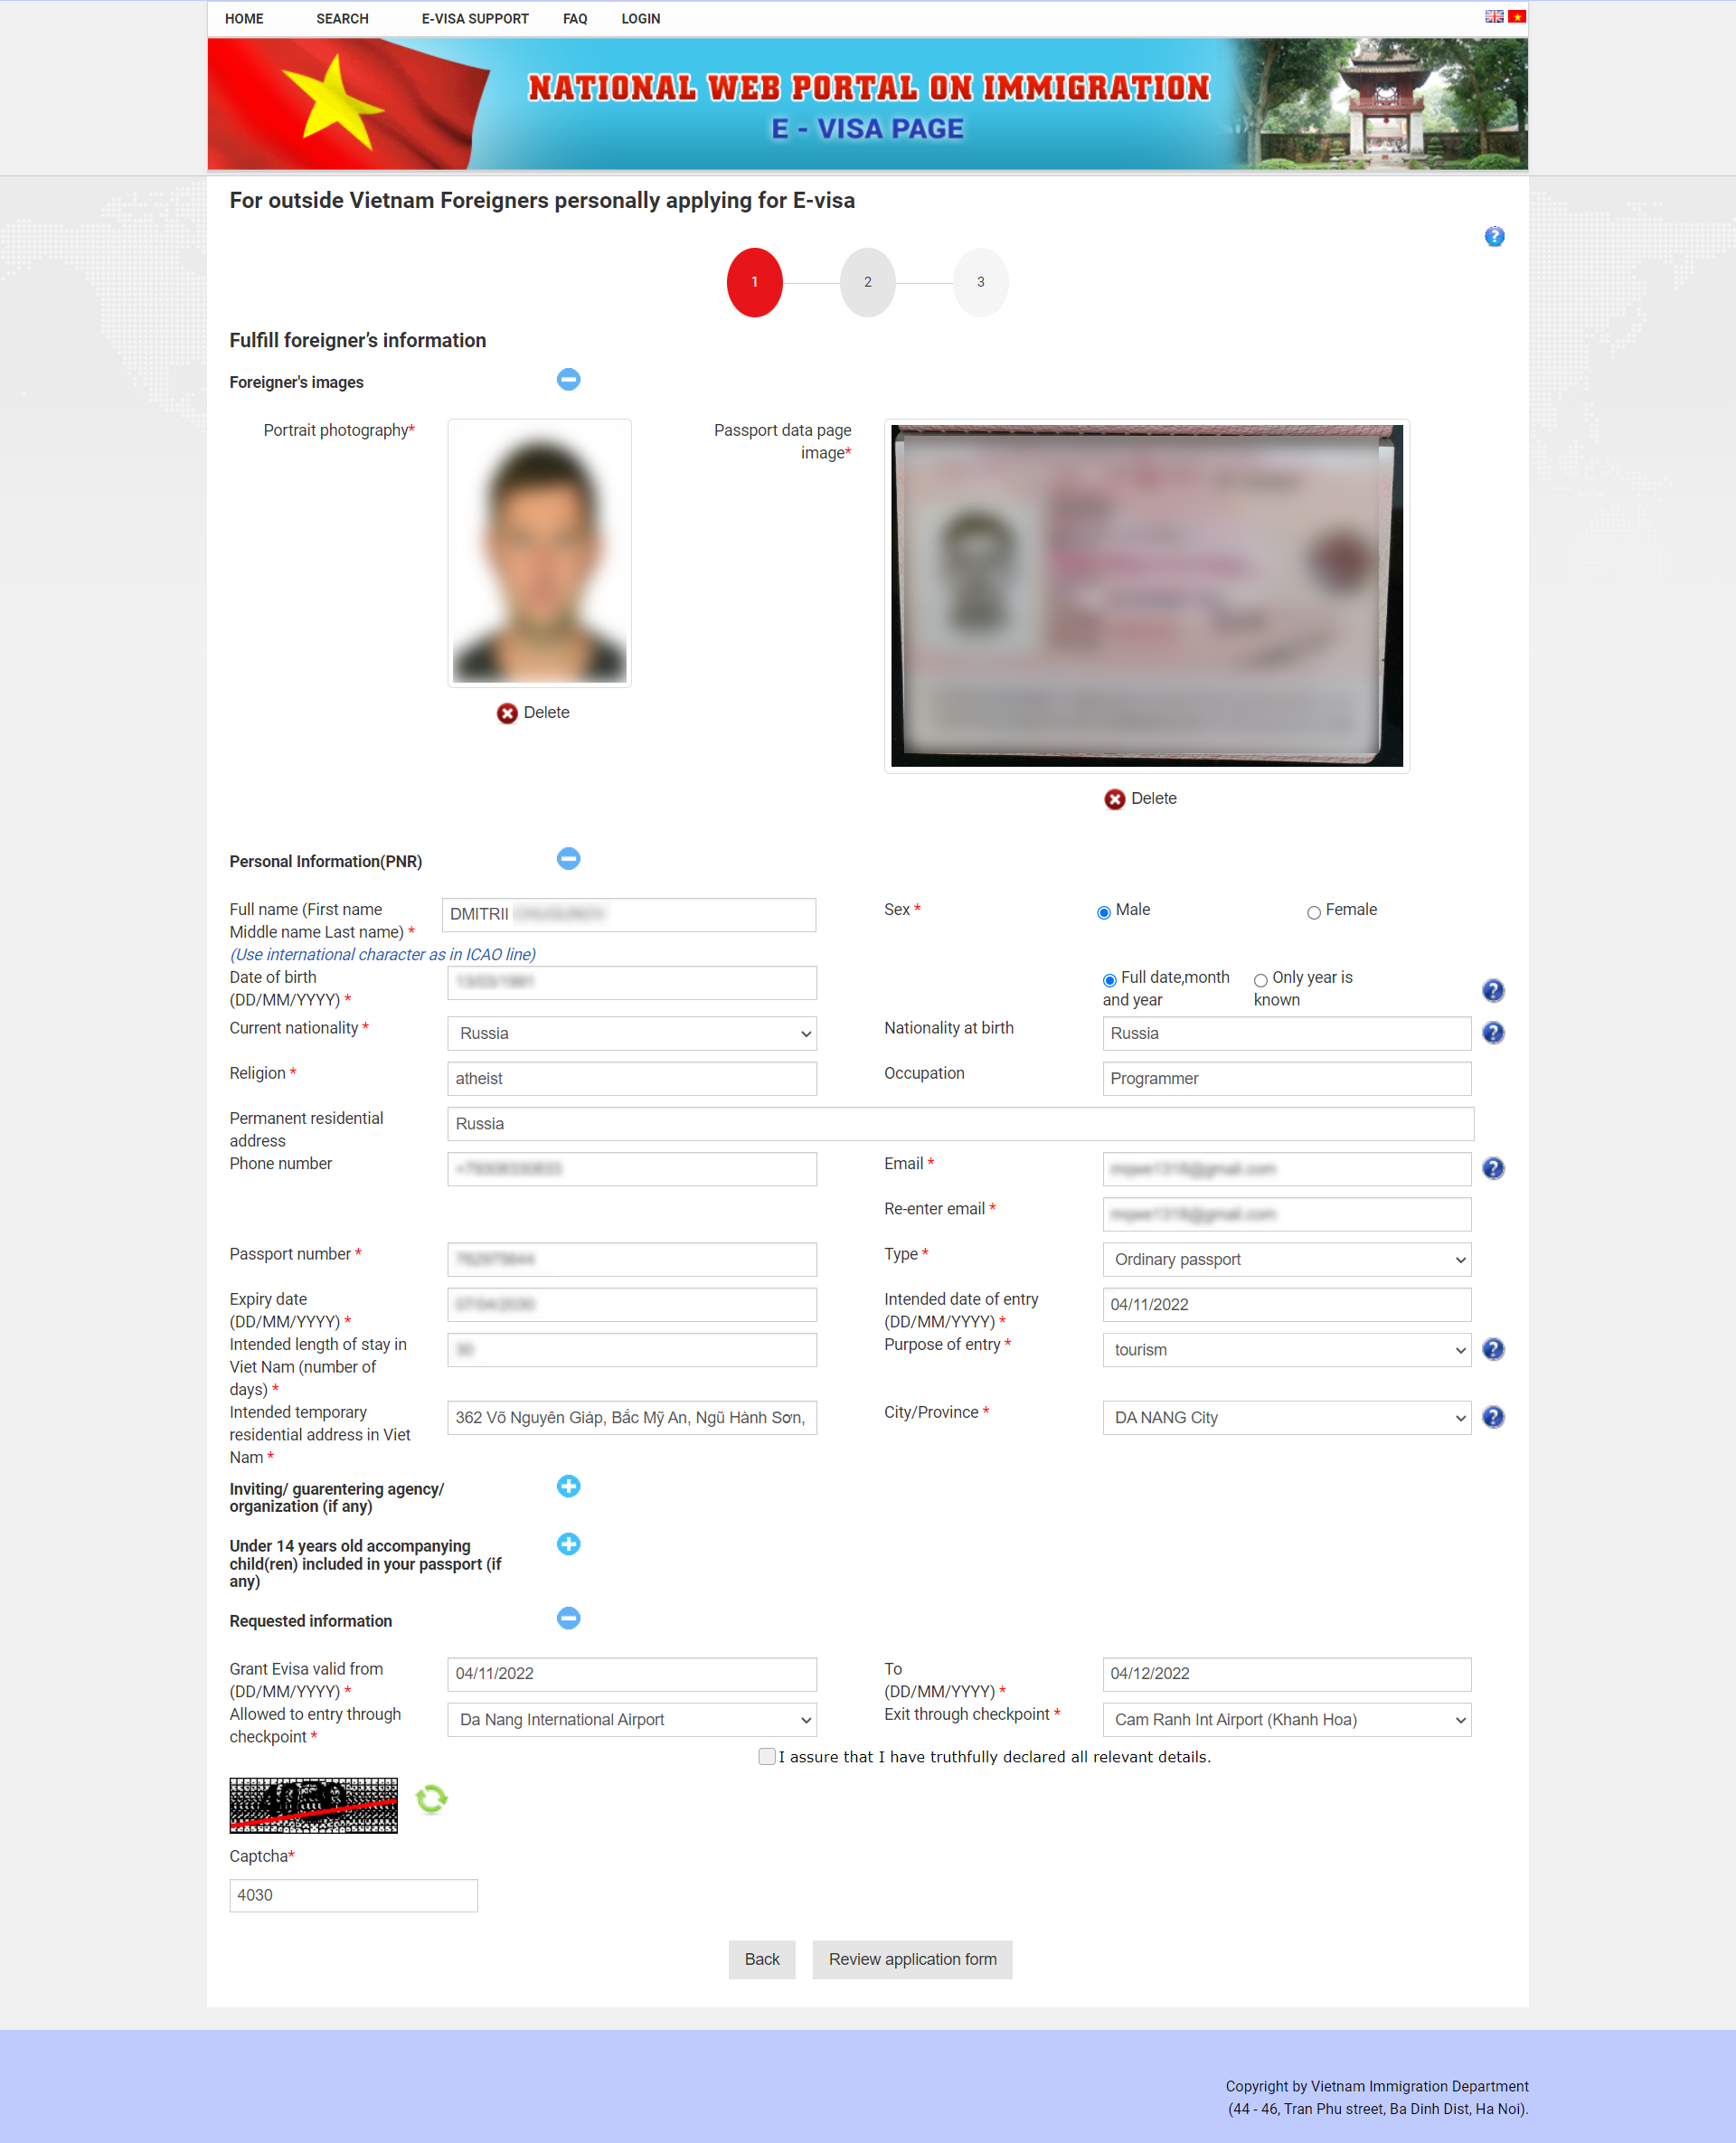
Task: Click the Review application form button
Action: tap(911, 1959)
